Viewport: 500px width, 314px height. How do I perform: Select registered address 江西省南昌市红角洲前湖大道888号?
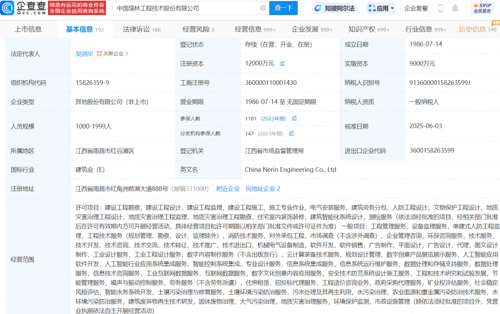click(121, 189)
